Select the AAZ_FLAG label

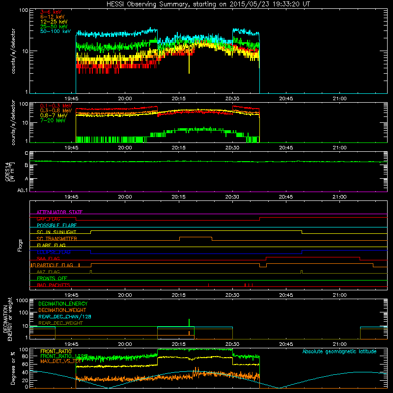[x=48, y=272]
